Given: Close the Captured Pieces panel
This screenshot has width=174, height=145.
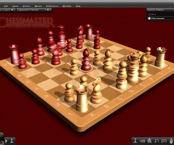Looking at the screenshot, I should pyautogui.click(x=50, y=10).
